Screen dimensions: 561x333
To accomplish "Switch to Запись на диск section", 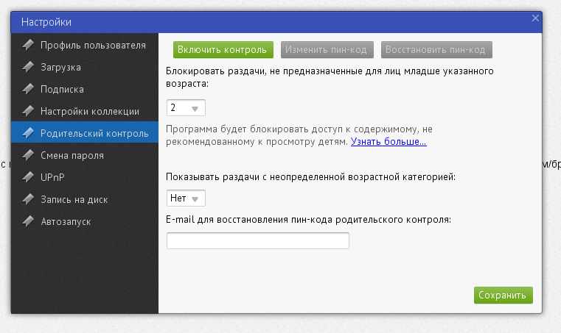I will [85, 199].
